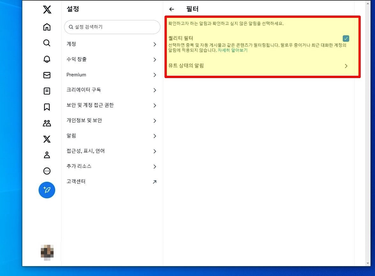Open Communities people icon

point(47,123)
